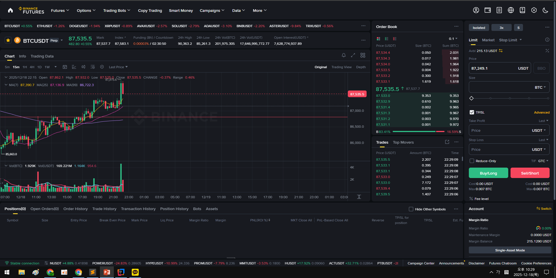
Task: Open the settings hexagon icon in header
Action: pos(534,10)
